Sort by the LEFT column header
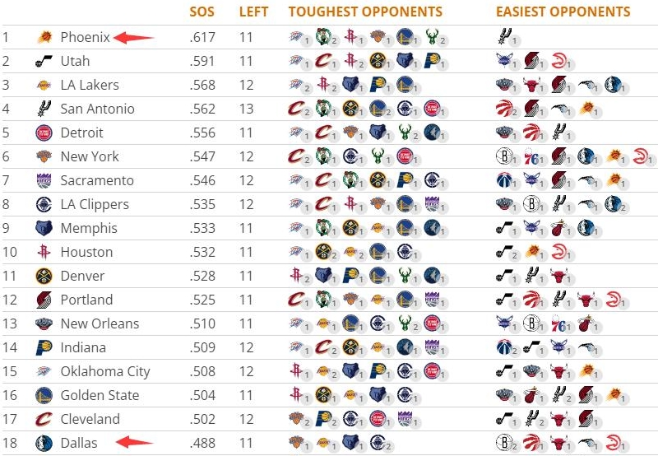The width and height of the screenshot is (658, 456). coord(253,12)
